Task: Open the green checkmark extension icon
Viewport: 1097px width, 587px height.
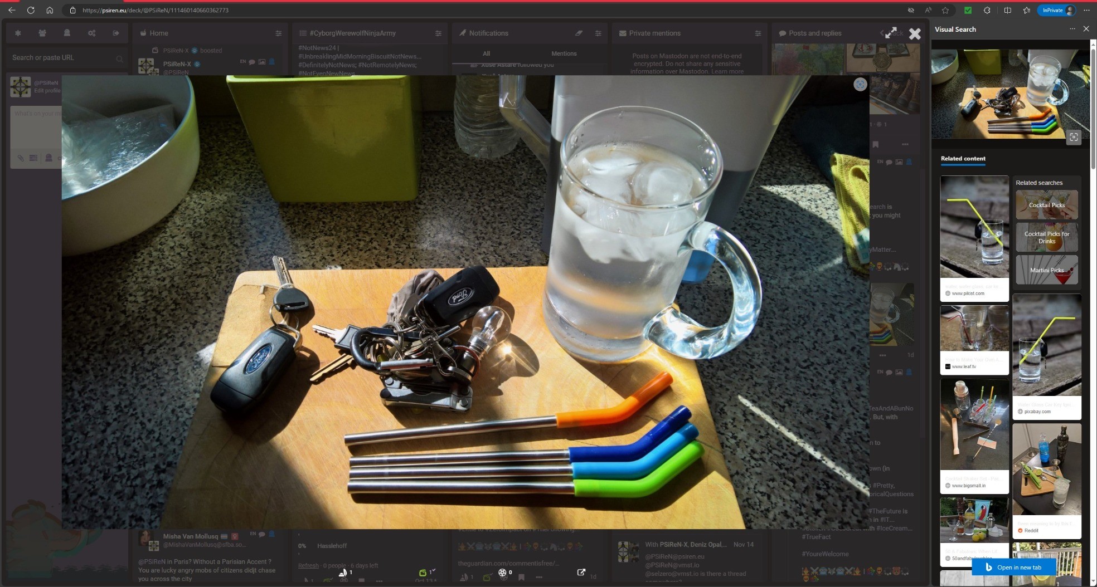Action: point(968,10)
